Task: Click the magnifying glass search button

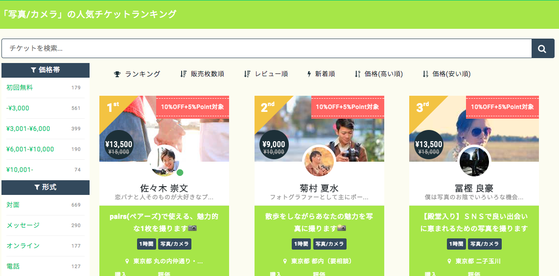Action: (x=542, y=48)
